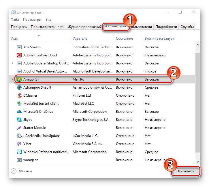
Task: Click the purple Viber icon
Action: tap(19, 144)
